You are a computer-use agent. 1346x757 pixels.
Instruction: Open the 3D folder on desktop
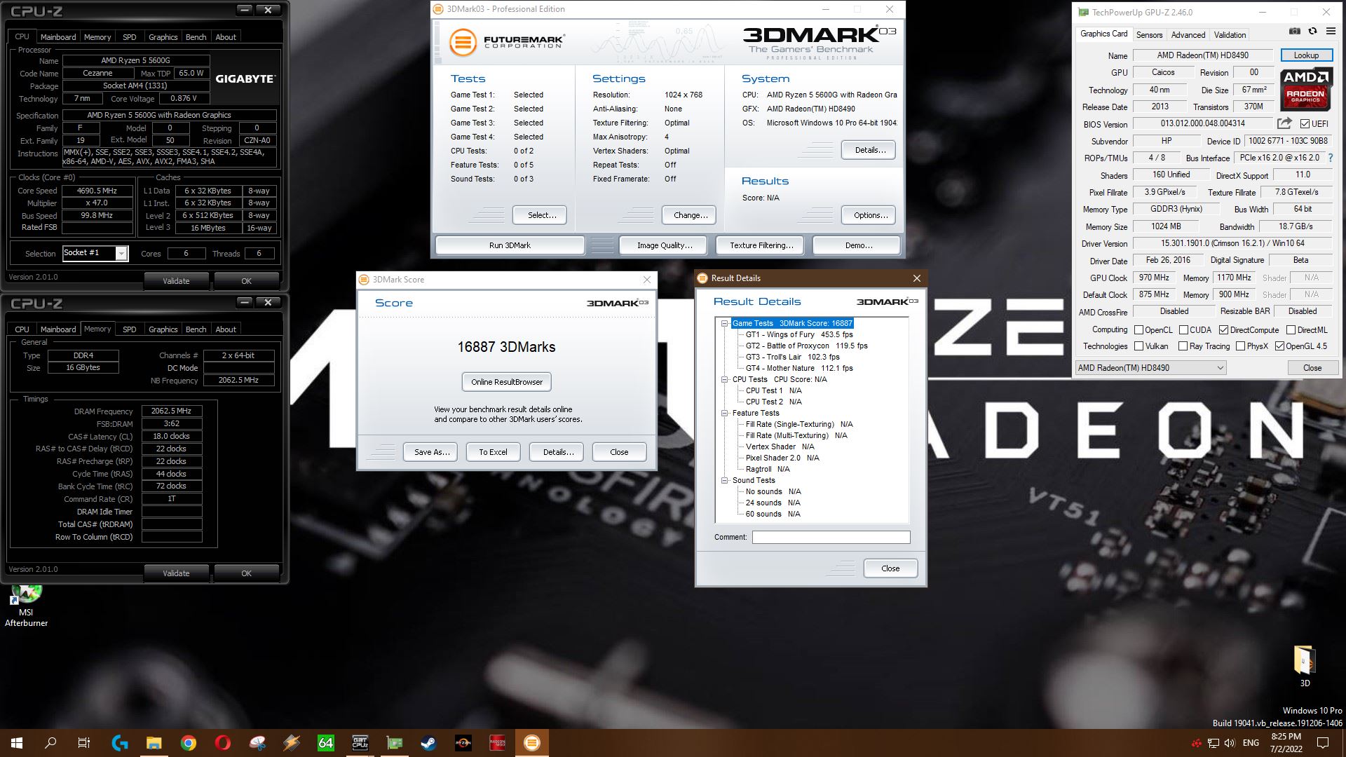tap(1305, 667)
